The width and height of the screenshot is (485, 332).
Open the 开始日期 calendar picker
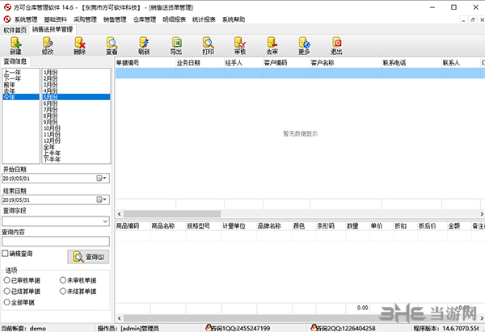pyautogui.click(x=102, y=178)
